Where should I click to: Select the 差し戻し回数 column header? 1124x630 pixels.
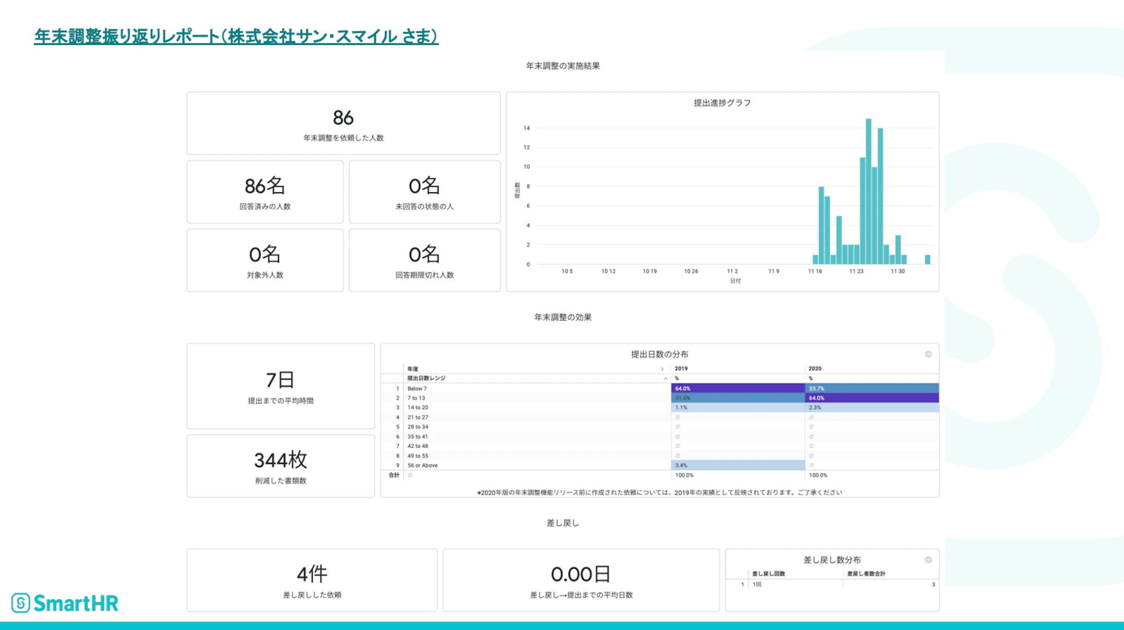768,574
